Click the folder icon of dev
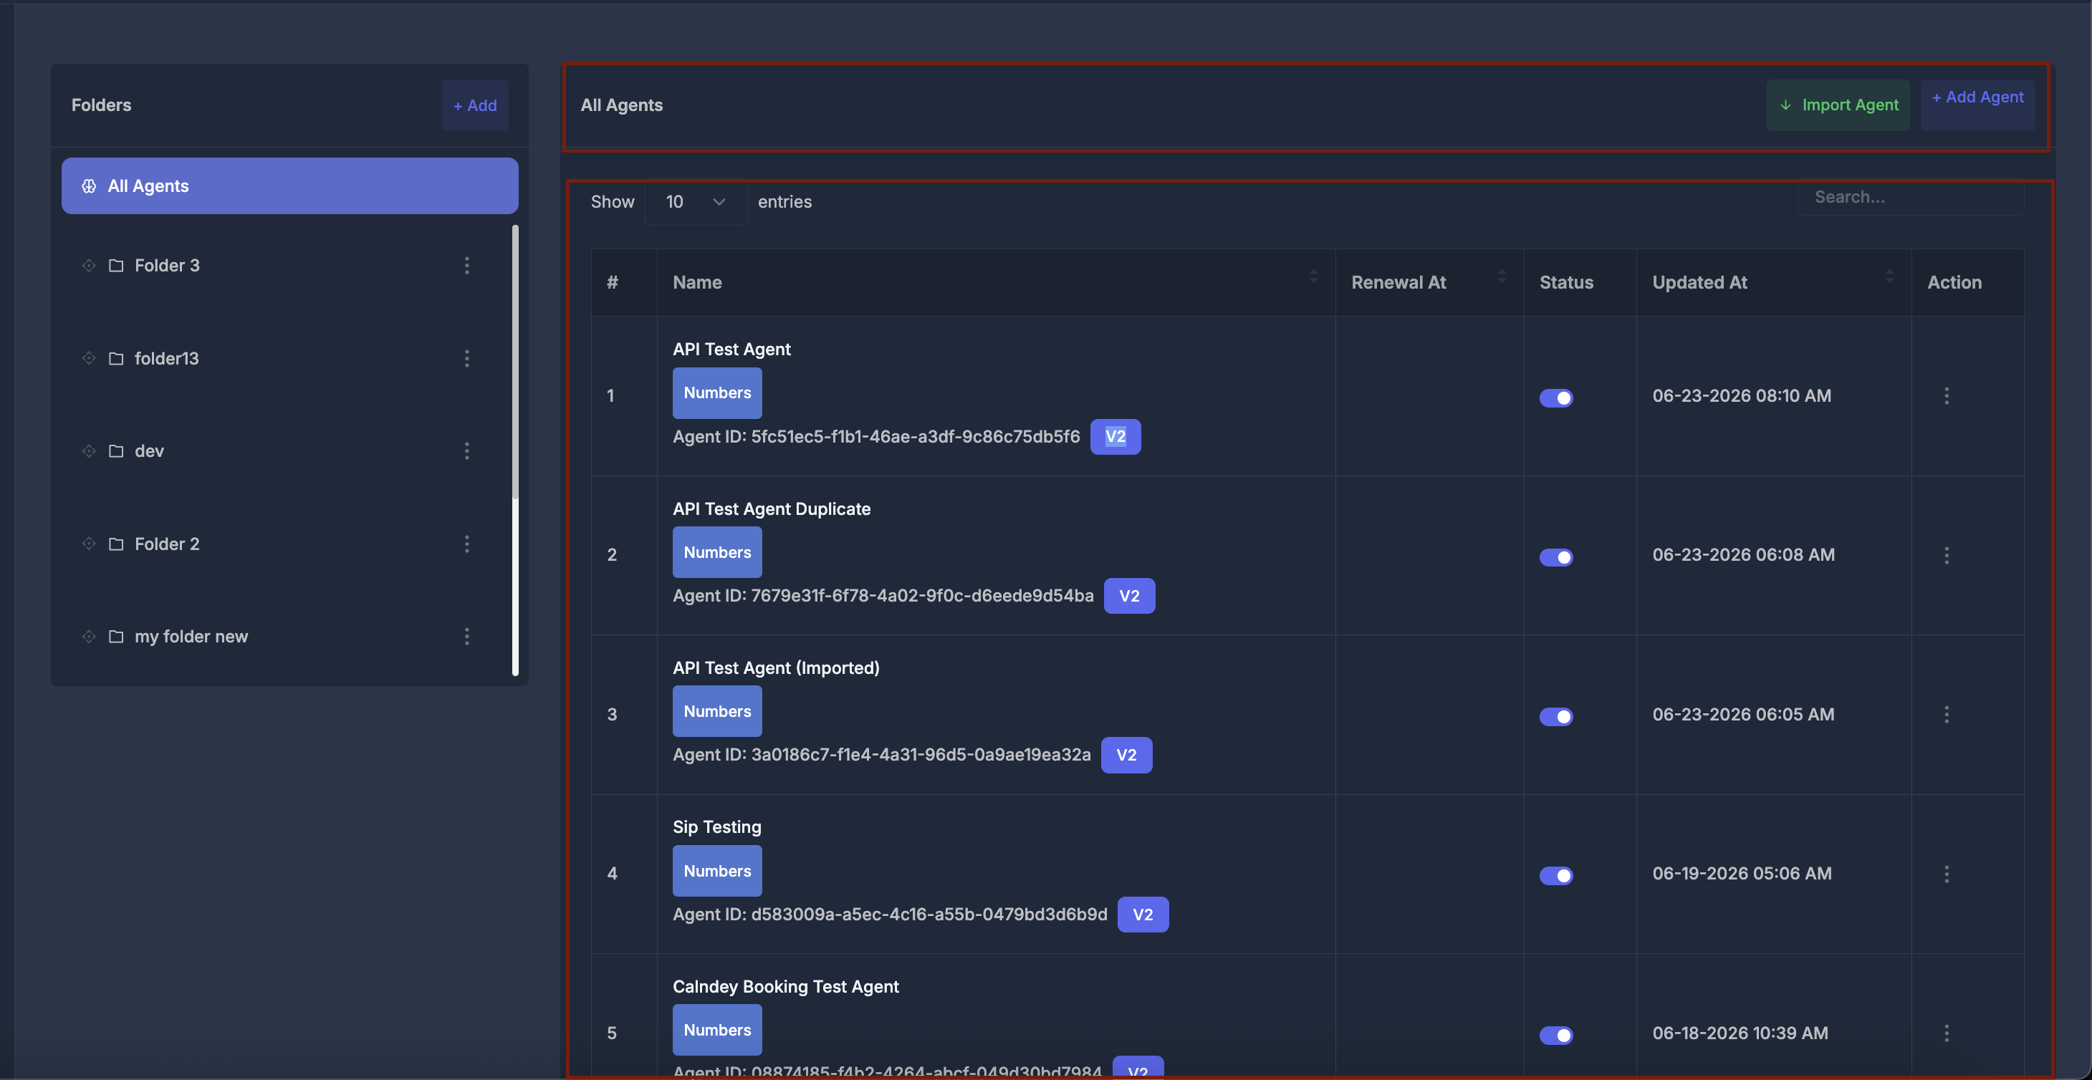The image size is (2092, 1080). point(116,450)
